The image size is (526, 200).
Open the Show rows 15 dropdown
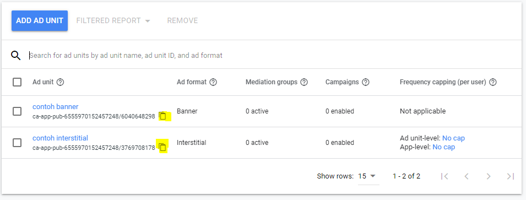(368, 176)
